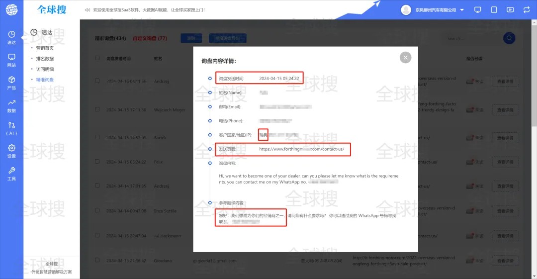Open the 数据 sidebar section
Viewport: 537px width, 279px height.
point(11,106)
